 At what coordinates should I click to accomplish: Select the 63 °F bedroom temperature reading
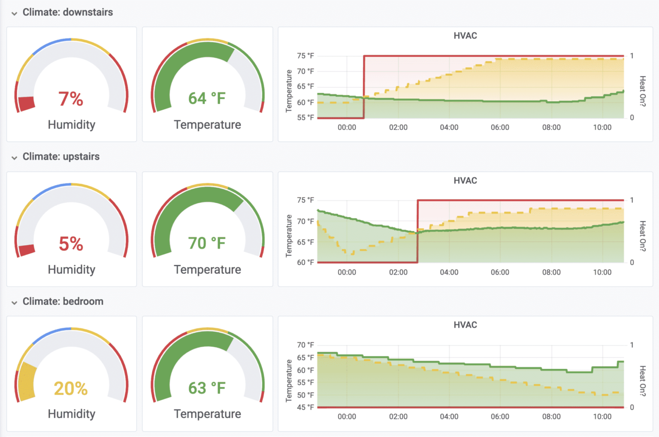click(207, 388)
